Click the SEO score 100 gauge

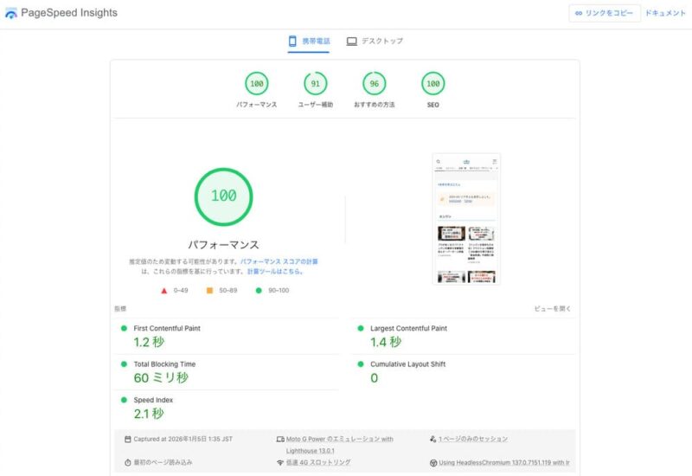[432, 84]
